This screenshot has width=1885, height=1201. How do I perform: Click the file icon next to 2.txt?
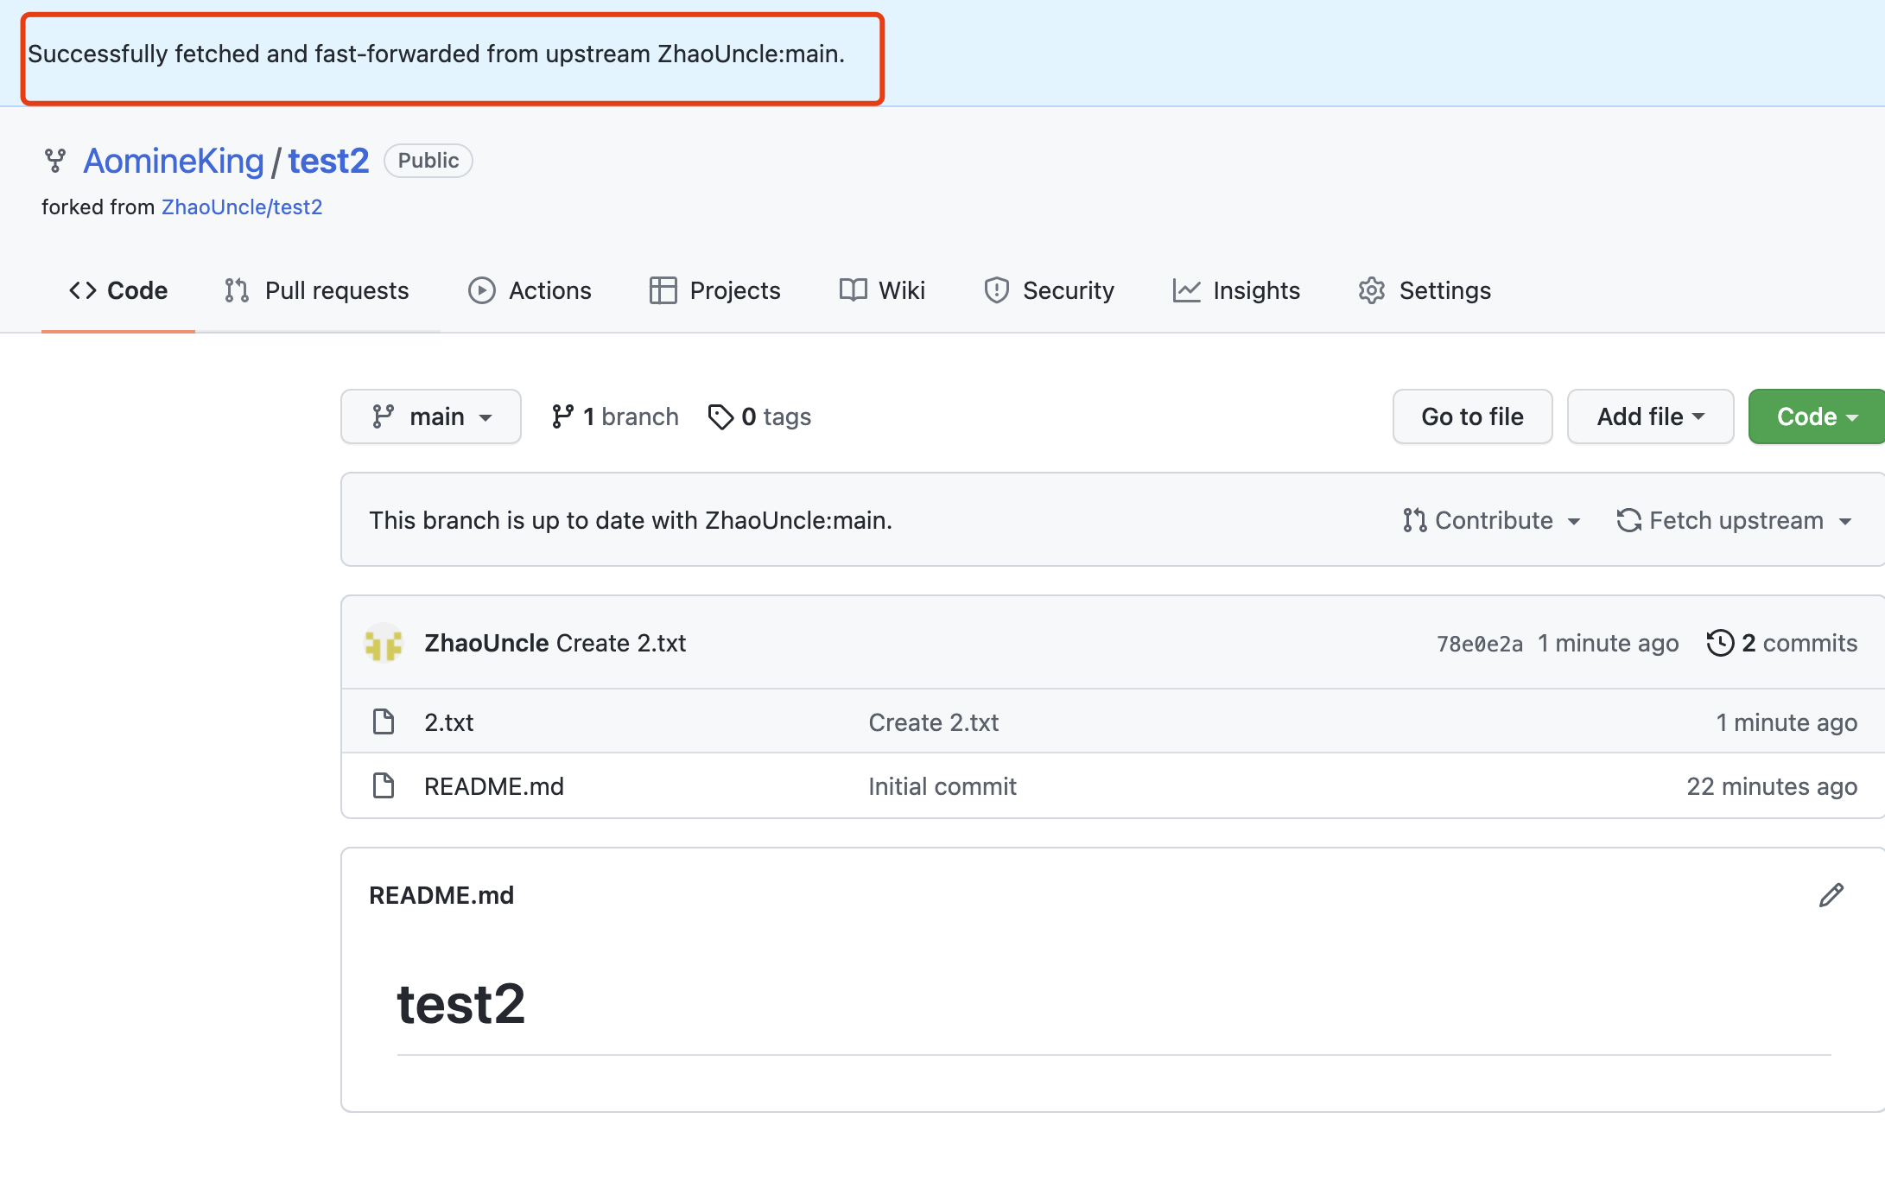[x=384, y=721]
